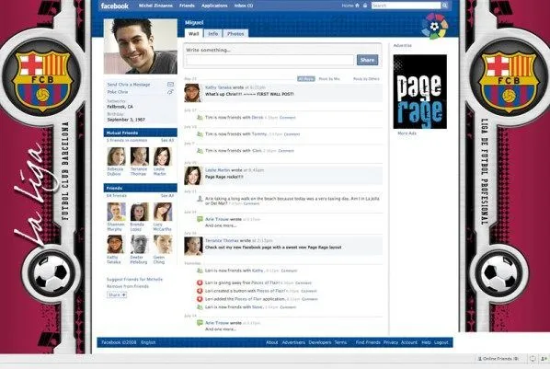Click the Share button next to write box

367,60
